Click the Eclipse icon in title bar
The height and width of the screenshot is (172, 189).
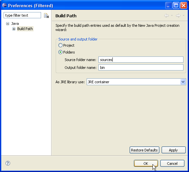point(5,6)
